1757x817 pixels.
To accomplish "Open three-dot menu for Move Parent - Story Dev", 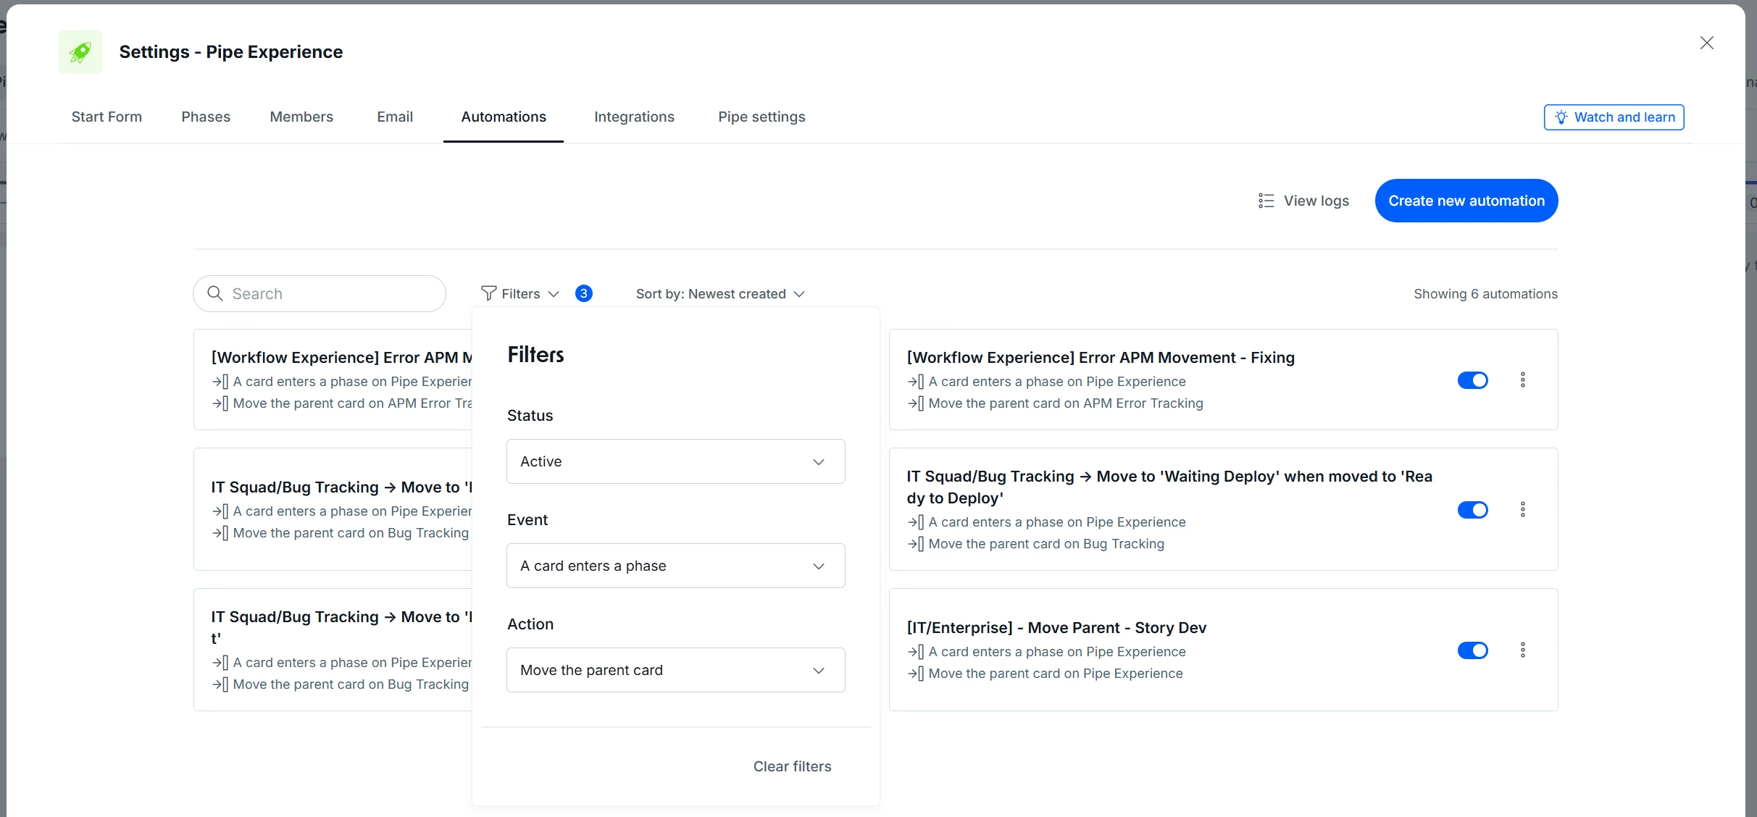I will [1522, 650].
